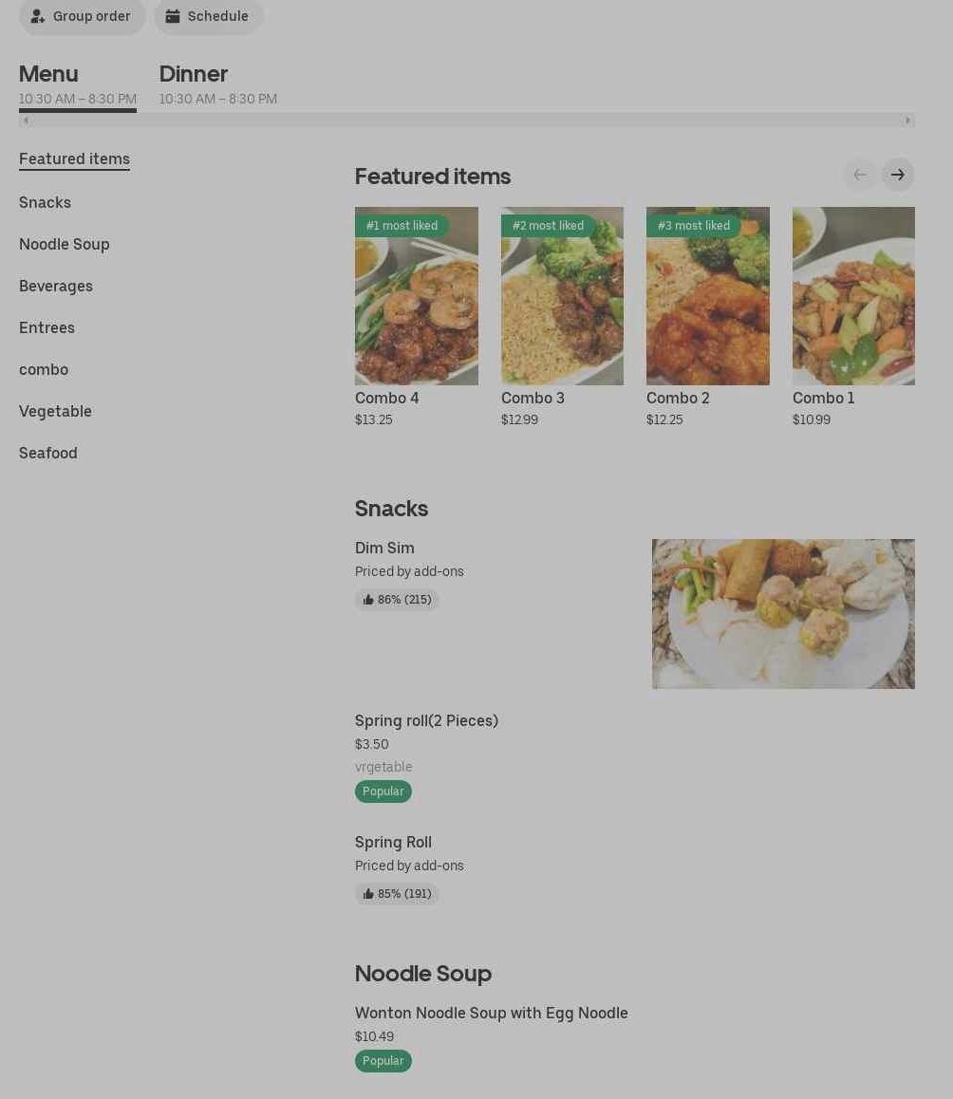Jump to the Snacks category
Viewport: 953px width, 1099px height.
click(45, 202)
